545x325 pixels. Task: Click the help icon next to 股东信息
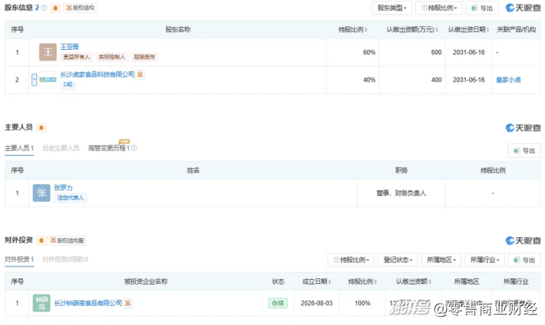[x=44, y=8]
